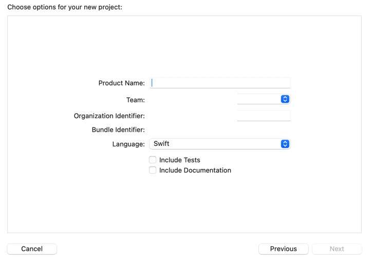Image resolution: width=370 pixels, height=262 pixels.
Task: Enable the Include Tests checkbox
Action: click(153, 160)
